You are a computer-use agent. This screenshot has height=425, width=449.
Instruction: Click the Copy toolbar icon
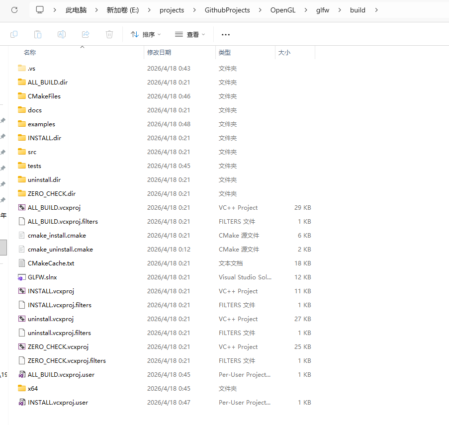pos(14,35)
